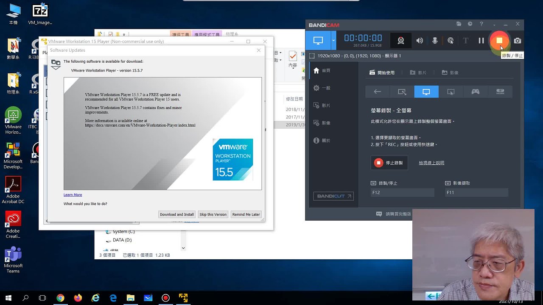543x305 pixels.
Task: Switch to the 影像 tab in Bandicam top tabs
Action: pyautogui.click(x=450, y=72)
